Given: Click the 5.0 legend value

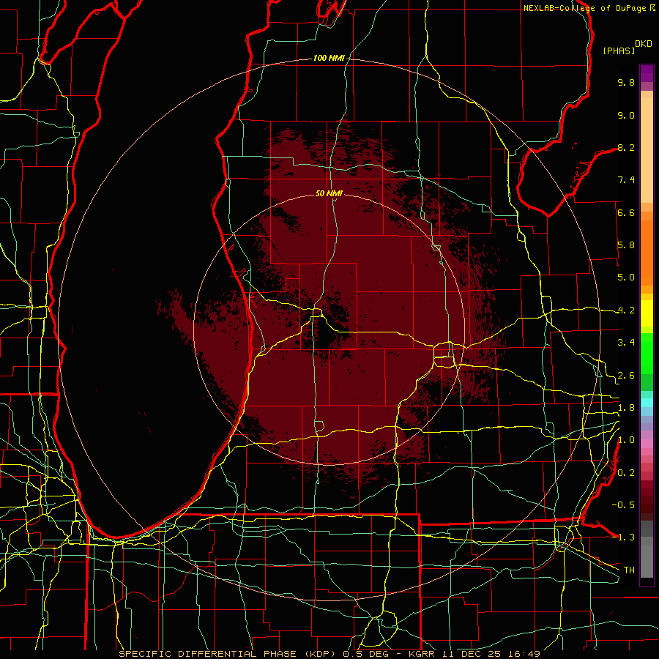Looking at the screenshot, I should coord(626,278).
